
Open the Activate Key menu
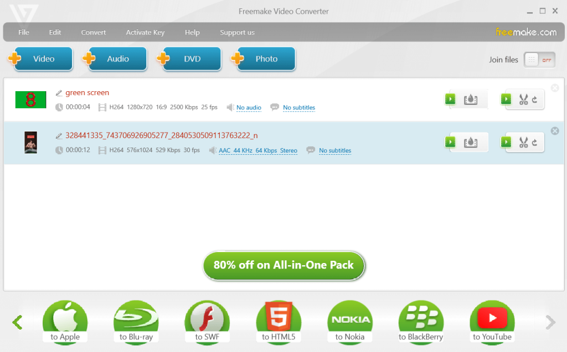click(x=145, y=32)
